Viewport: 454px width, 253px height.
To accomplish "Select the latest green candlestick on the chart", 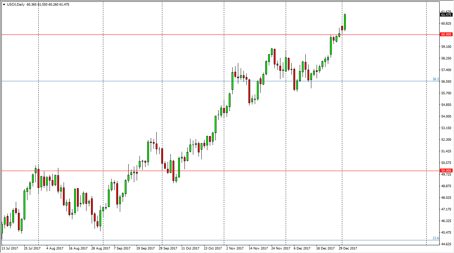I will (x=345, y=21).
